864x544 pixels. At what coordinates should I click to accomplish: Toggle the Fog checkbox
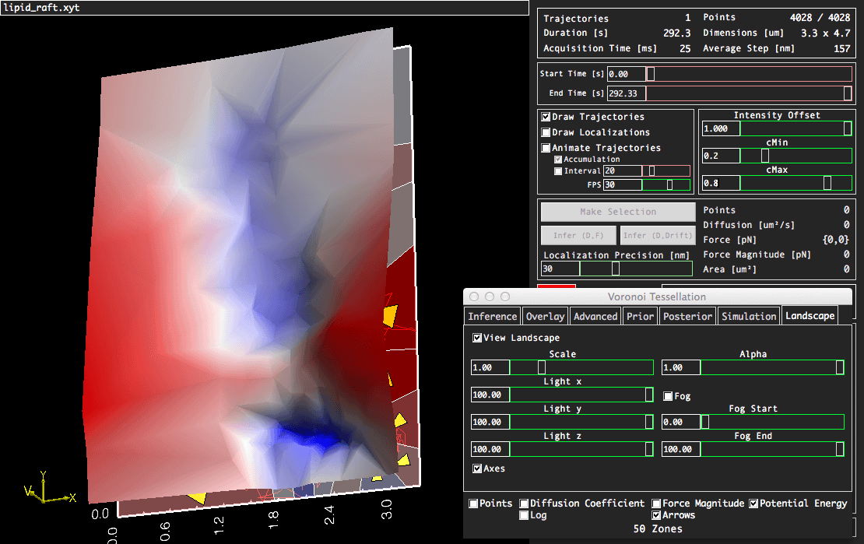[x=668, y=396]
